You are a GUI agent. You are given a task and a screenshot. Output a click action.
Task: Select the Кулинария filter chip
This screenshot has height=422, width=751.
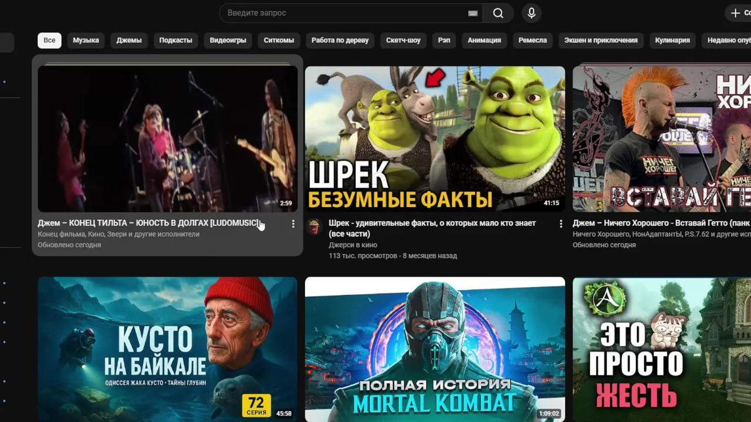[x=672, y=40]
